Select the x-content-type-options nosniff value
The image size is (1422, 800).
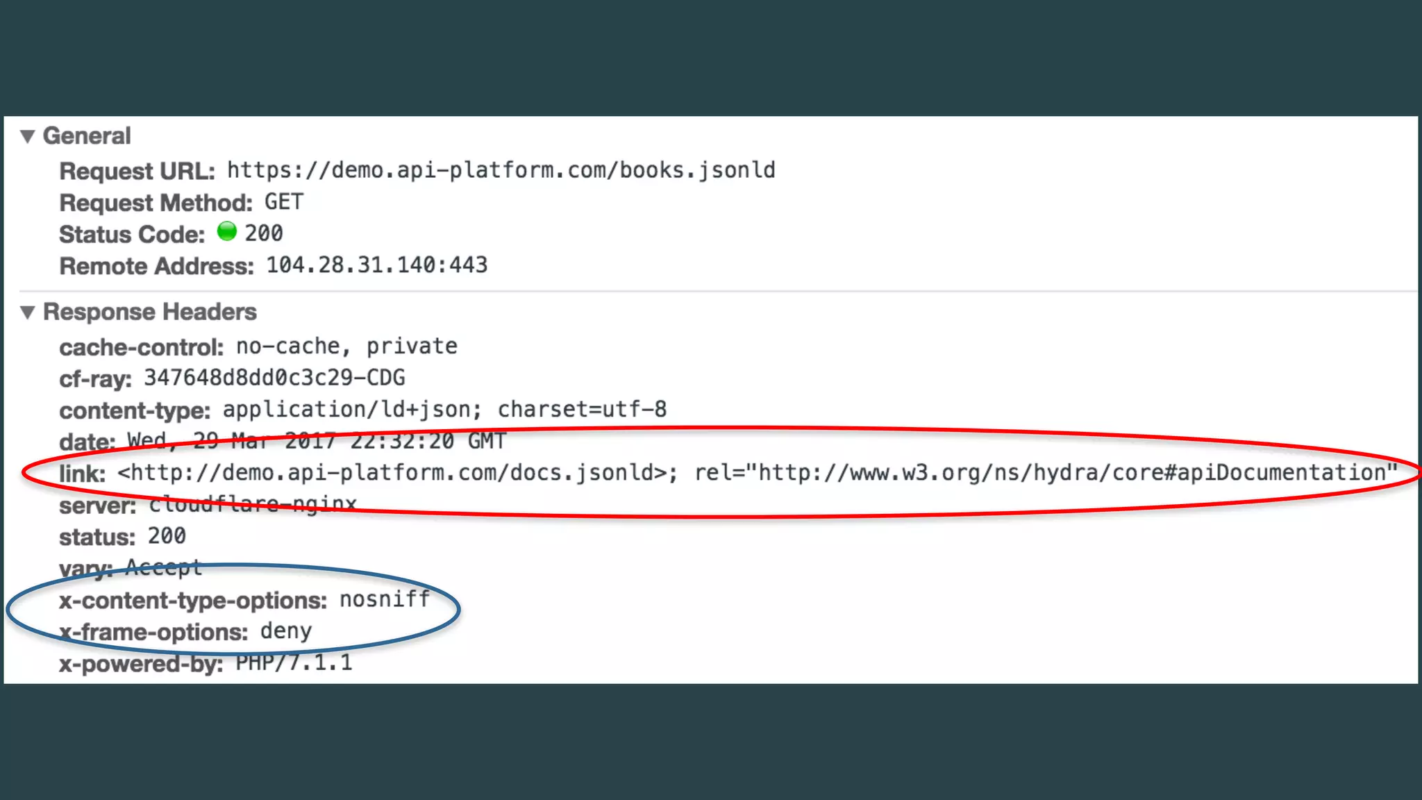click(x=385, y=599)
